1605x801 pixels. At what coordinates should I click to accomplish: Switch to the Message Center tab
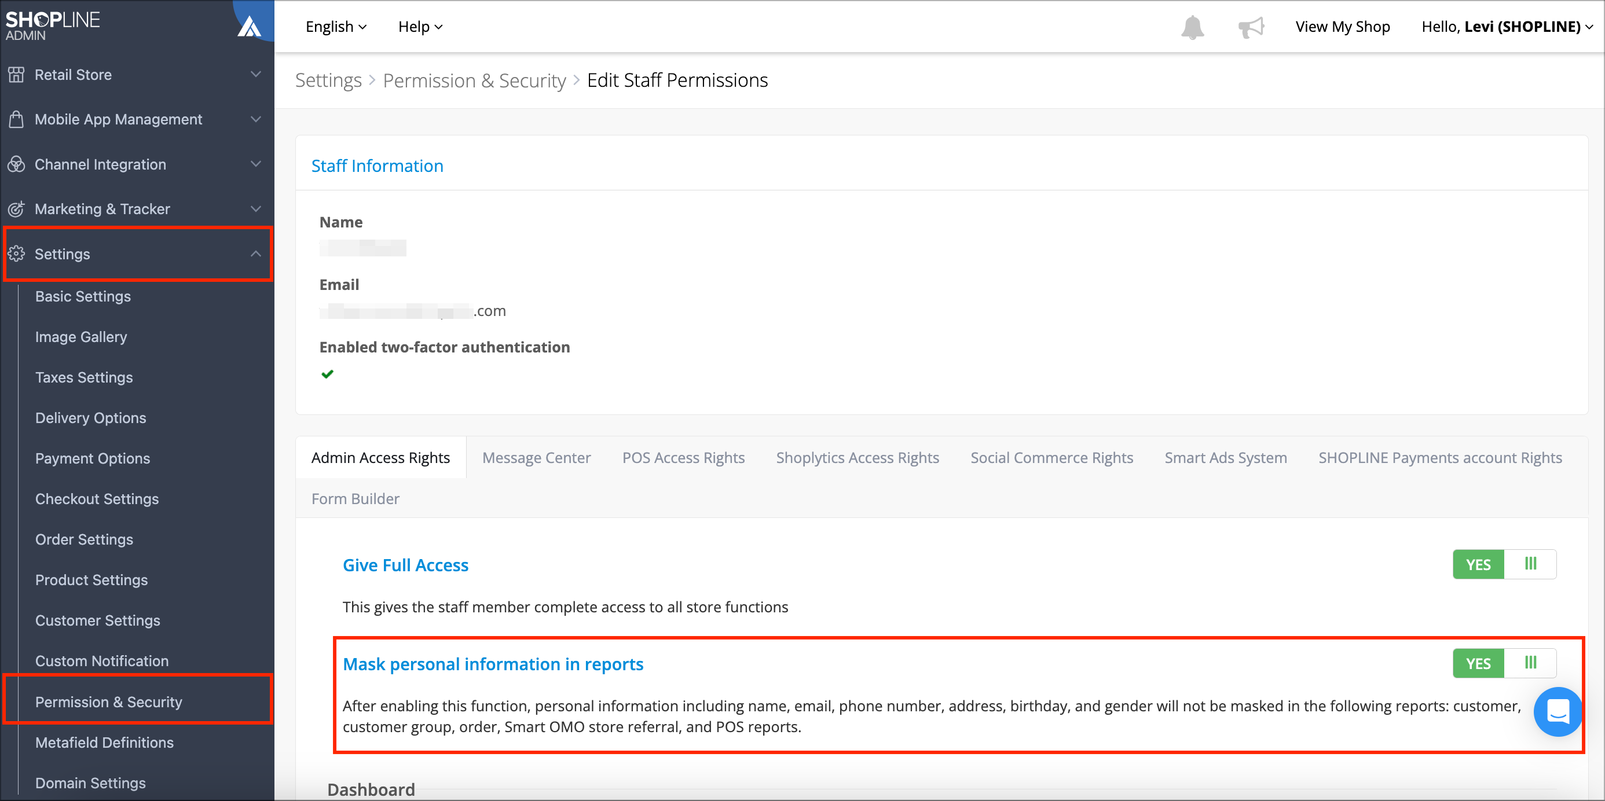point(536,458)
